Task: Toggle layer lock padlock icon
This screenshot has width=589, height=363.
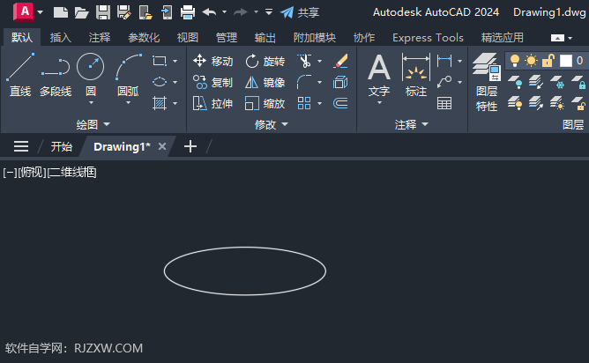Action: tap(548, 61)
